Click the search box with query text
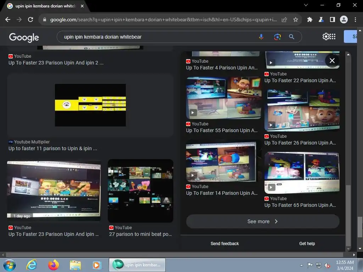363x272 pixels. point(157,37)
